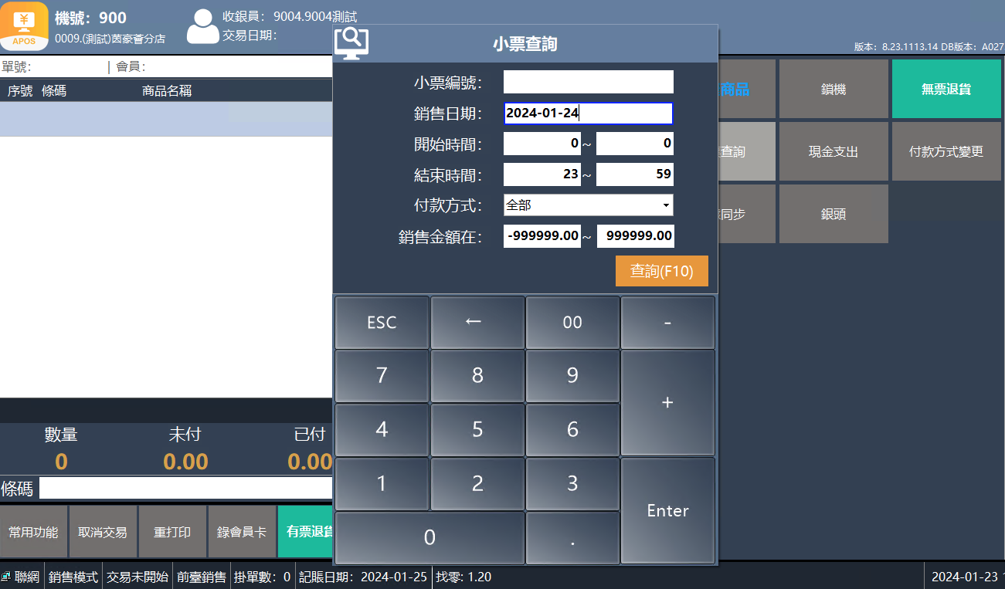Click the 銀頭 button
Viewport: 1005px width, 589px height.
[834, 214]
